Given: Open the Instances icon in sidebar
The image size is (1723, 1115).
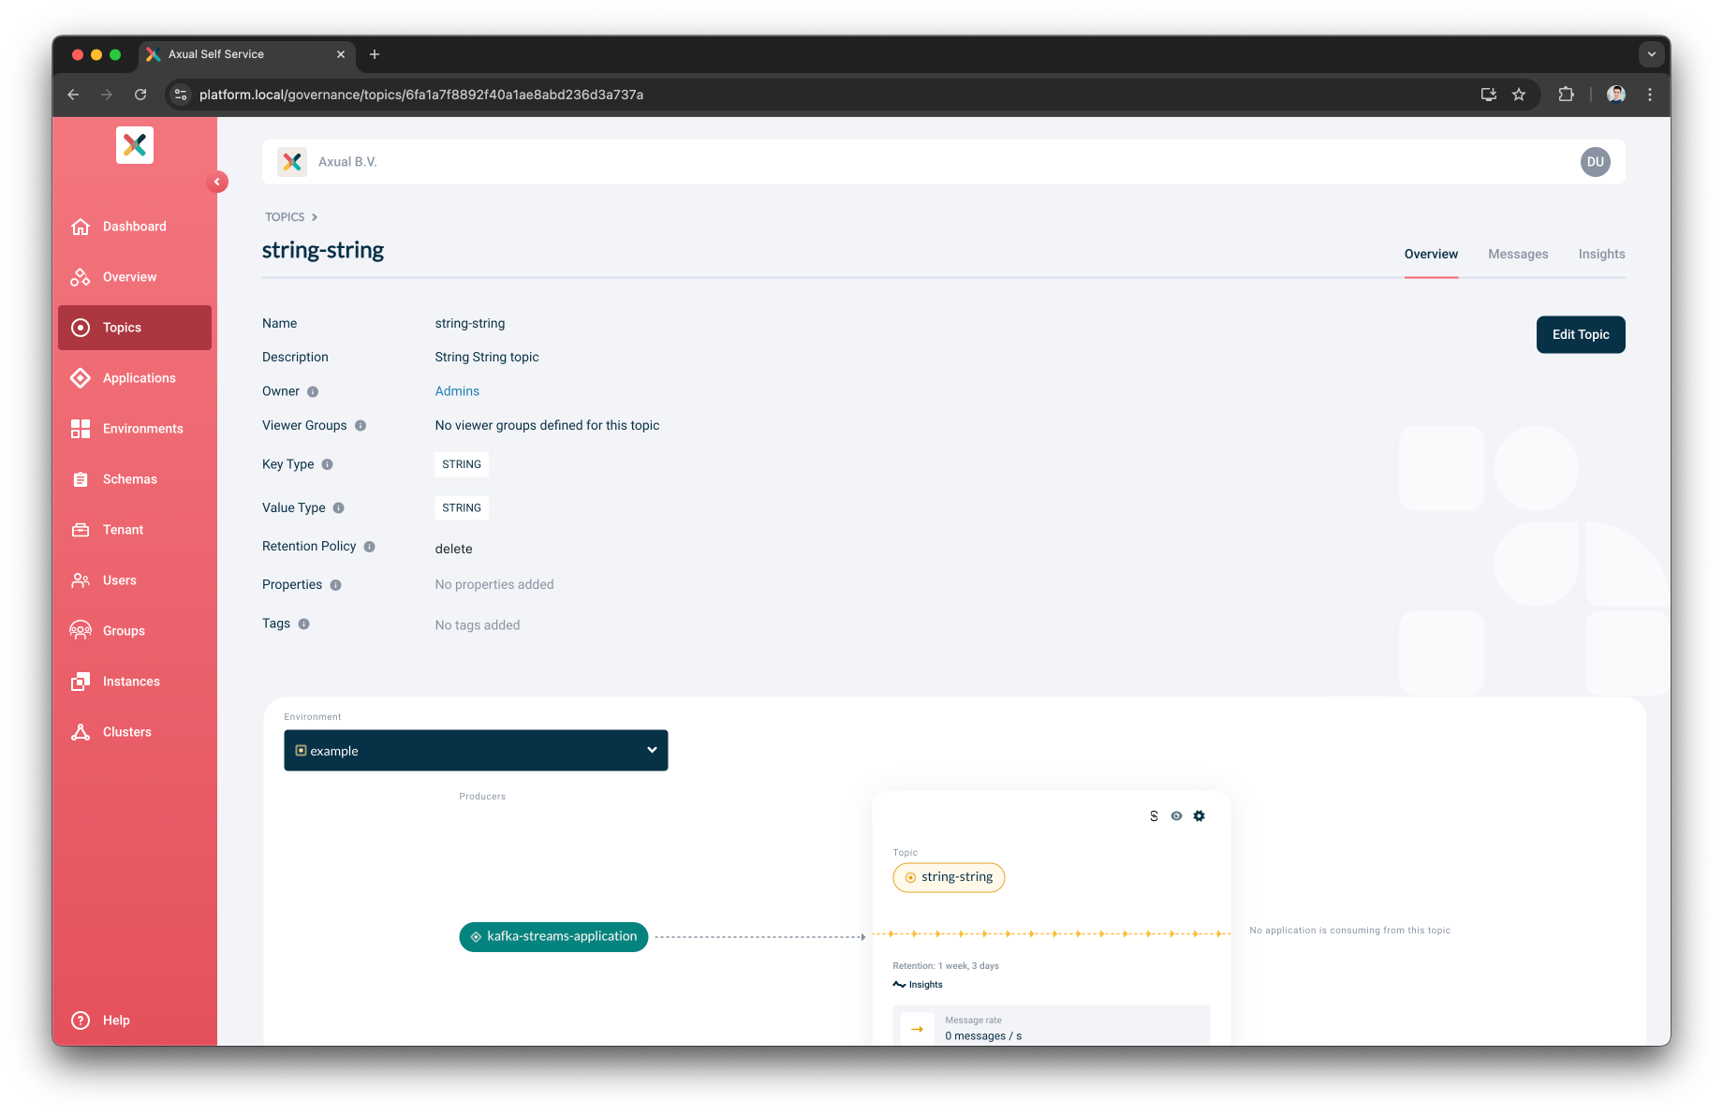Looking at the screenshot, I should click(x=81, y=682).
